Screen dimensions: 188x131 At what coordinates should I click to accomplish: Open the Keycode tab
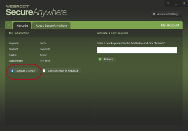tap(22, 26)
